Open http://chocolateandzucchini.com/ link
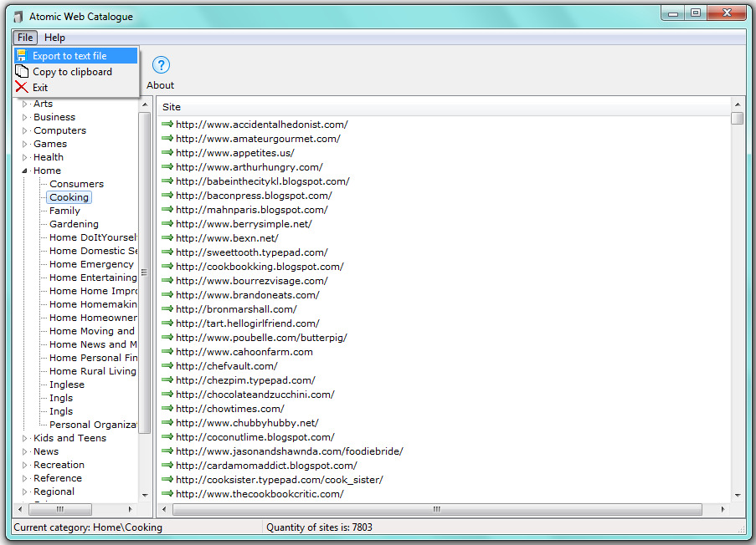756x545 pixels. click(x=255, y=395)
